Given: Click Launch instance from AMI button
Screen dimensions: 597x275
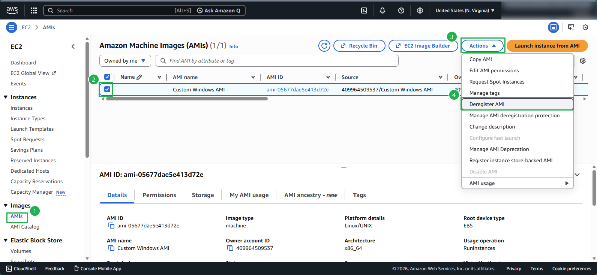Looking at the screenshot, I should coord(547,46).
